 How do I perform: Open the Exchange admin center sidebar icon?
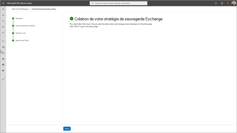[3, 65]
